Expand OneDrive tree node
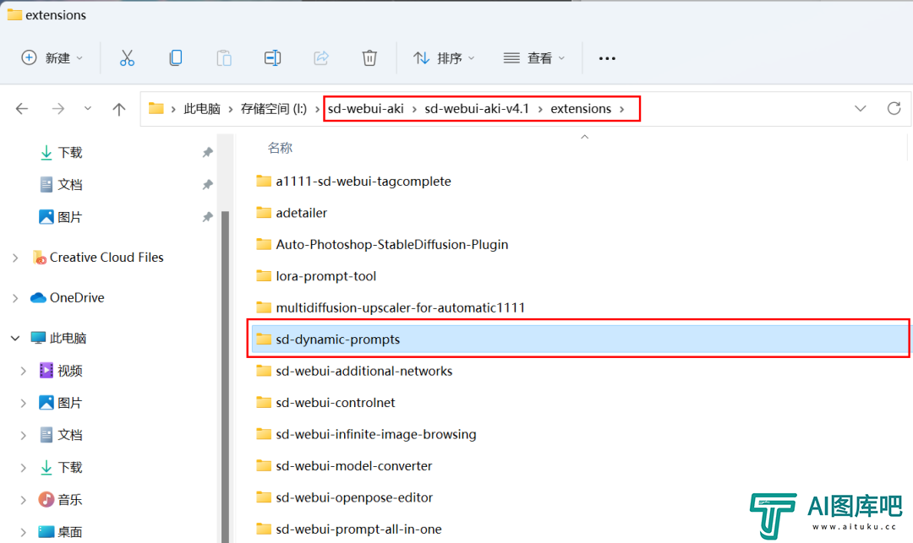 tap(15, 297)
